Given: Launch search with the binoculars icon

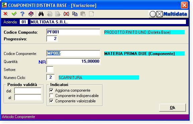Looking at the screenshot, I should pos(41,14).
